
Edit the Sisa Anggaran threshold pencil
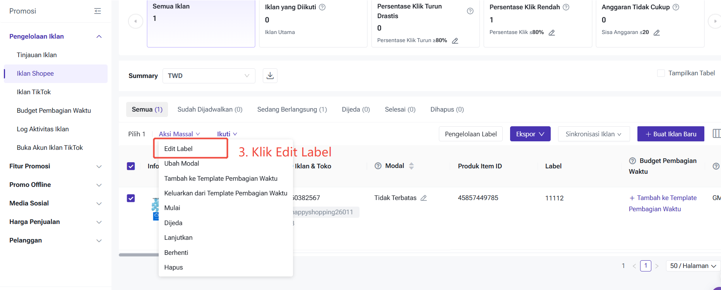pyautogui.click(x=657, y=32)
